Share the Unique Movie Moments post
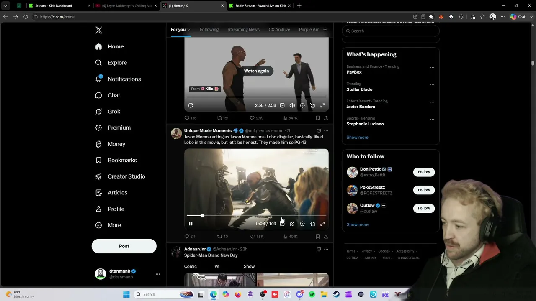This screenshot has height=301, width=536. tap(326, 237)
